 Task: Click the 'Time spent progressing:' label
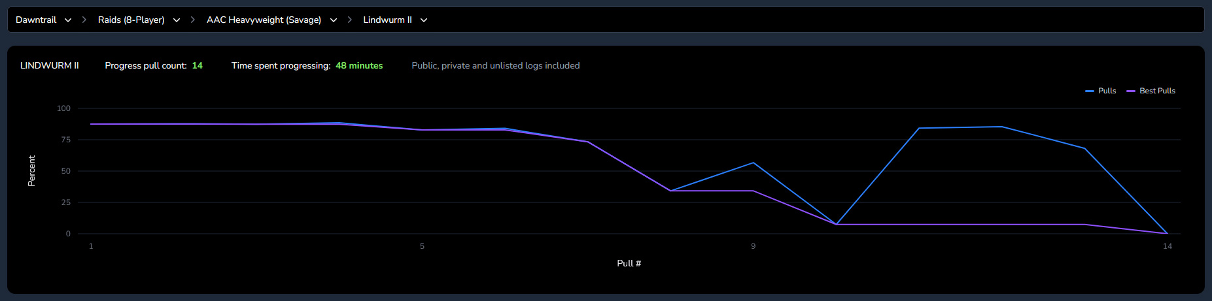click(x=281, y=66)
